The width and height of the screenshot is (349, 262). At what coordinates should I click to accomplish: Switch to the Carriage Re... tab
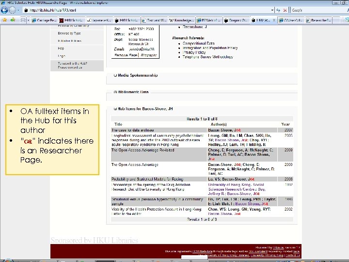tap(44, 20)
